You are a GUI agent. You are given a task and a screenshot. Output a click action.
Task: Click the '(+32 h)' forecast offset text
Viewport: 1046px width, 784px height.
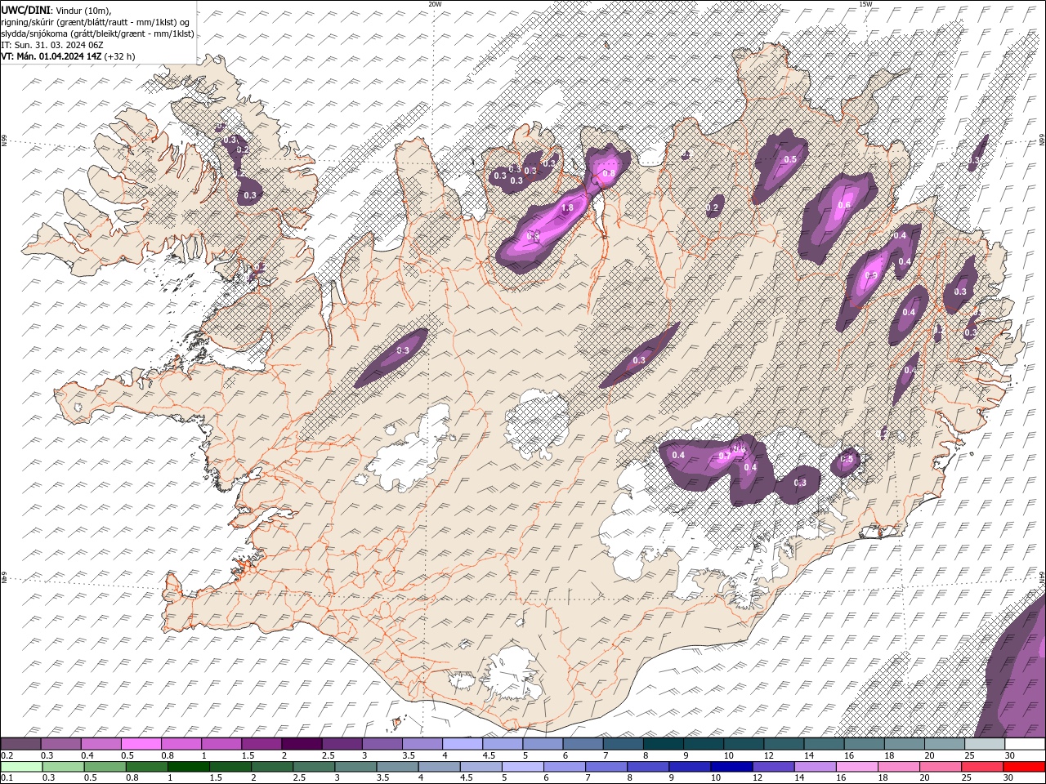coord(119,56)
